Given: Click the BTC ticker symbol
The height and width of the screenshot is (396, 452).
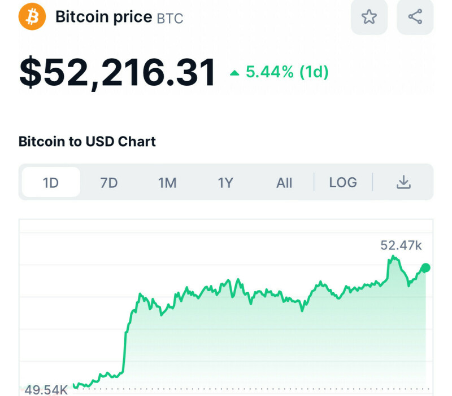Looking at the screenshot, I should [x=170, y=18].
